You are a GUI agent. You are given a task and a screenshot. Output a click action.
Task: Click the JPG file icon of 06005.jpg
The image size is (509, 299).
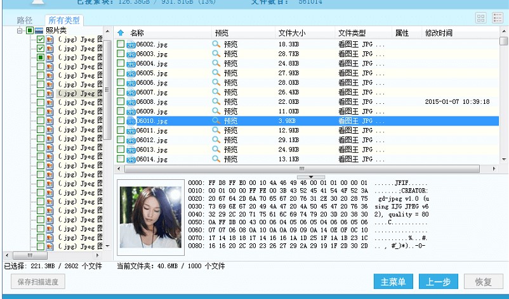coord(131,73)
